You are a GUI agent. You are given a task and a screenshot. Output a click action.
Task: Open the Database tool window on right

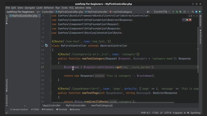click(201, 21)
